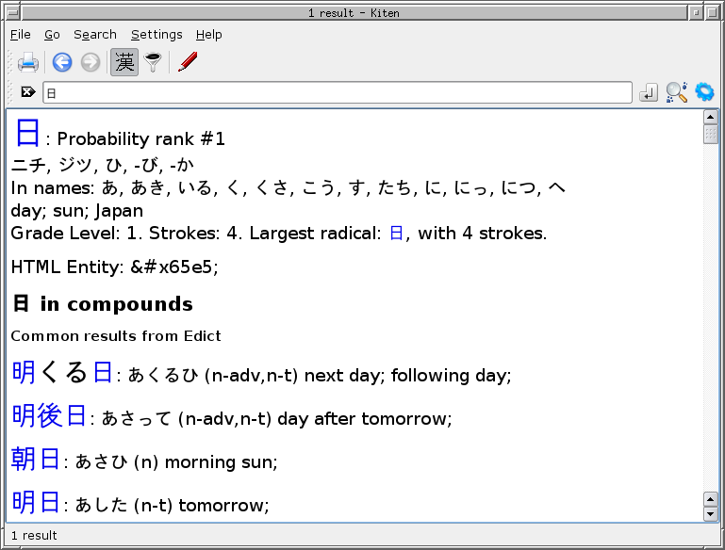
Task: Click 'morning sun' definition text
Action: [221, 462]
